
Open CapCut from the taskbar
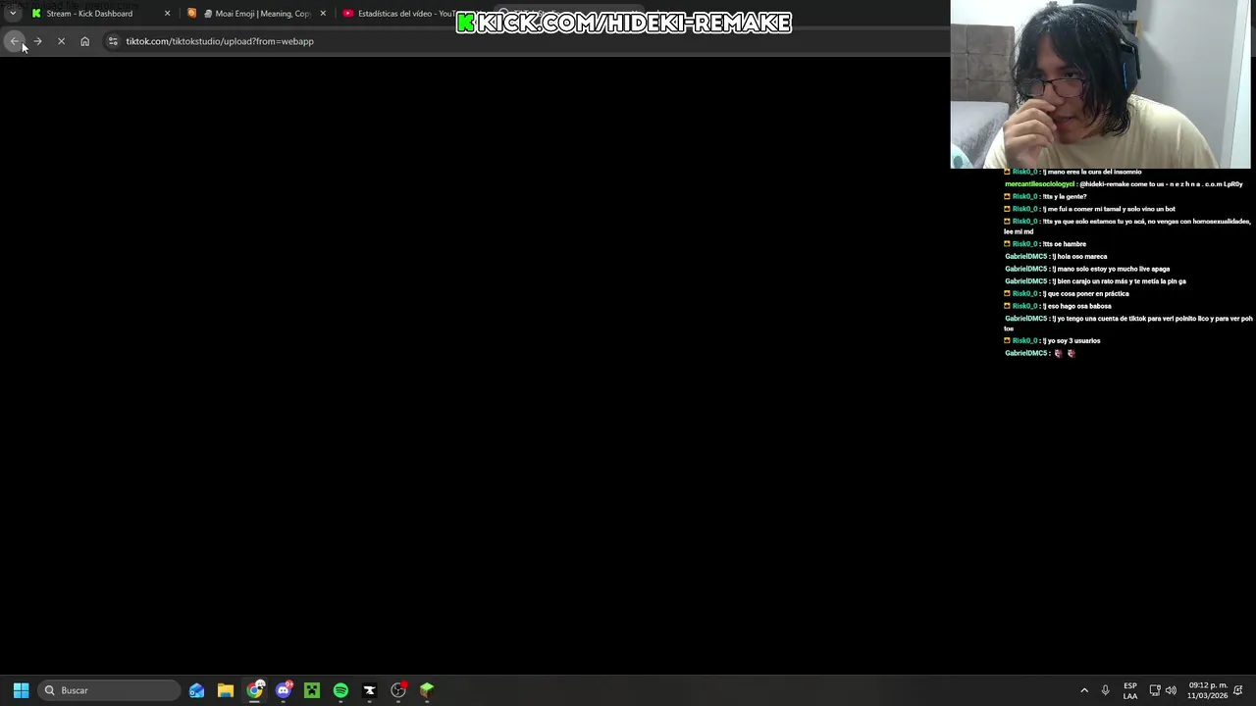coord(369,690)
